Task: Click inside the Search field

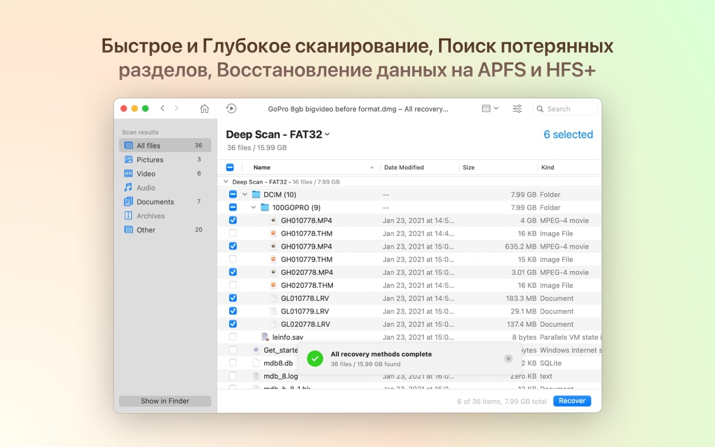Action: [x=564, y=108]
